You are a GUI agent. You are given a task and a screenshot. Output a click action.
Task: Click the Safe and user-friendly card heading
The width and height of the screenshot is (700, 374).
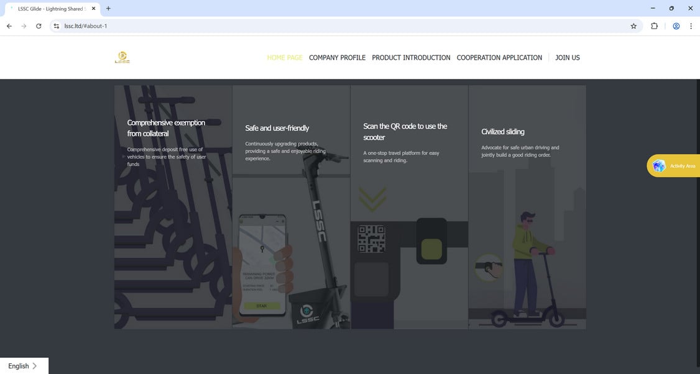277,128
